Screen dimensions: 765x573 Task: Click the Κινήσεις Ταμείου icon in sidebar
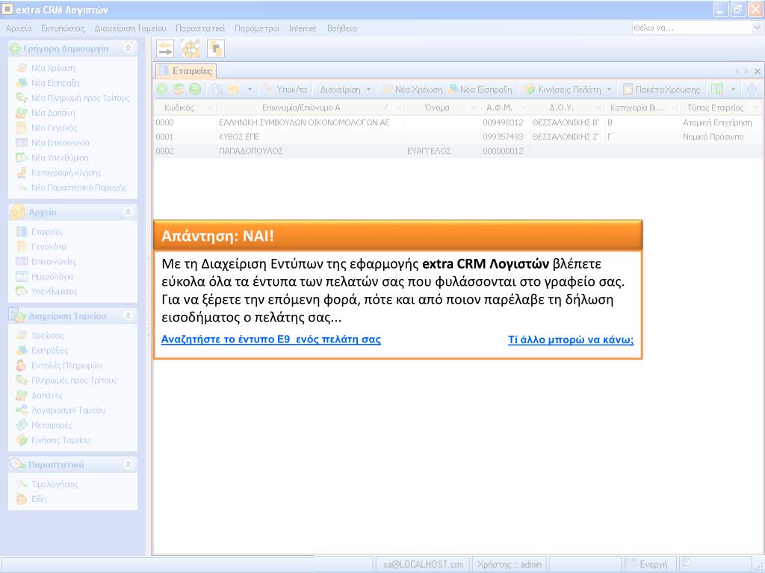[x=22, y=440]
